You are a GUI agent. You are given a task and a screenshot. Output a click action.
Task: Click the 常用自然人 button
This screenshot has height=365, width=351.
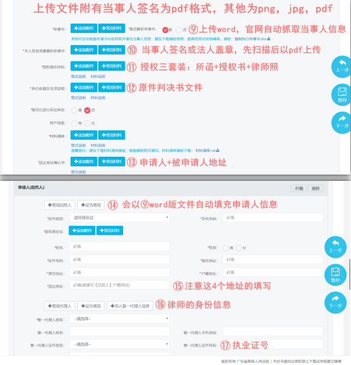pos(60,205)
